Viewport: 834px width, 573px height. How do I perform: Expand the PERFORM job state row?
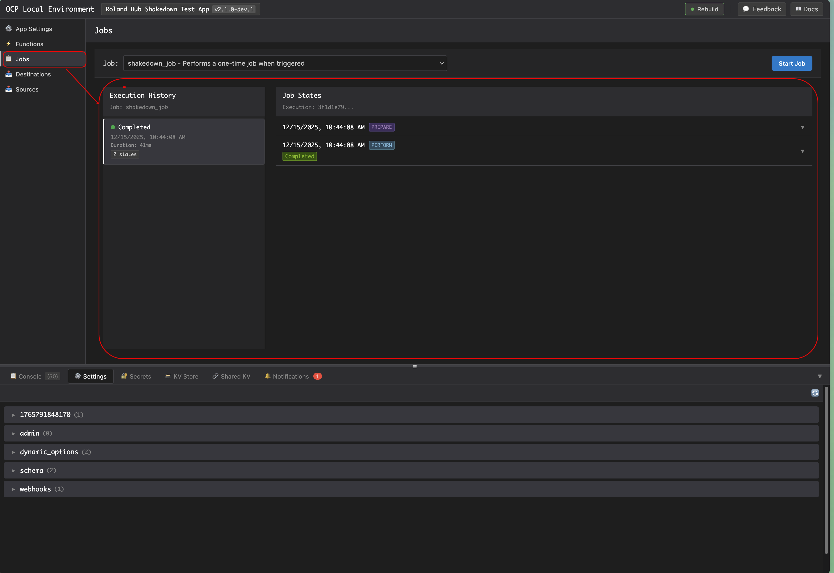[x=802, y=151]
